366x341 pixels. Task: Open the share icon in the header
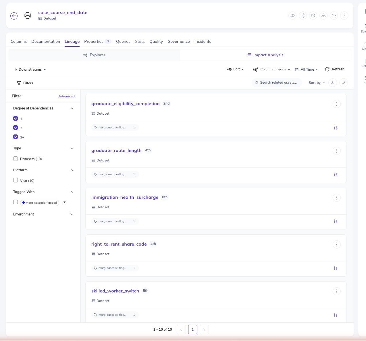click(x=303, y=16)
